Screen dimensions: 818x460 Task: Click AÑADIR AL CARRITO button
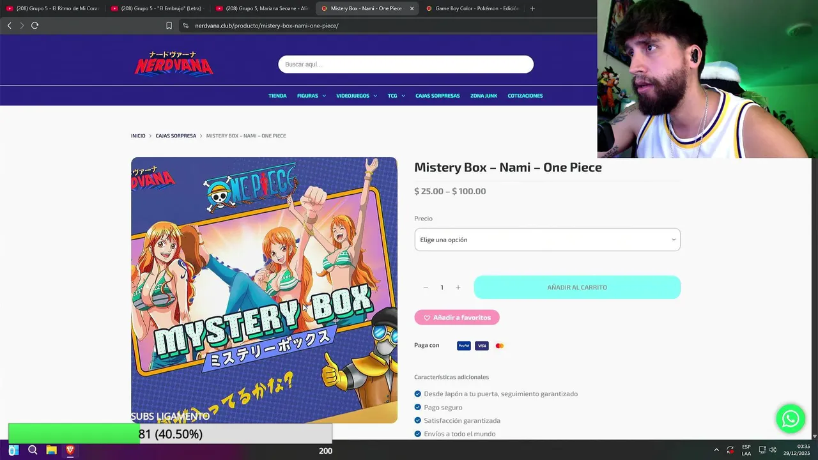pos(577,287)
